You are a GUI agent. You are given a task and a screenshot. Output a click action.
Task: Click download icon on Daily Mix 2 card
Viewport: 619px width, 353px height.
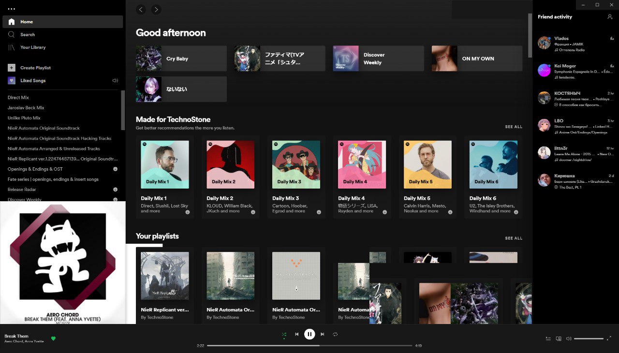(x=253, y=212)
